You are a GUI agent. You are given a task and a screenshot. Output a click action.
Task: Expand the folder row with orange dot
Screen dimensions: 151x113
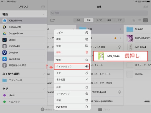point(120,38)
